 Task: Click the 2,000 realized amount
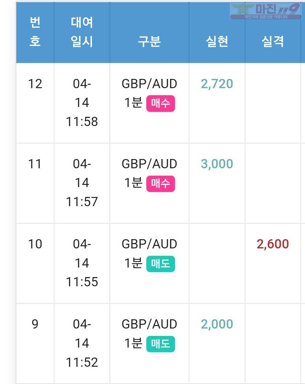[217, 324]
